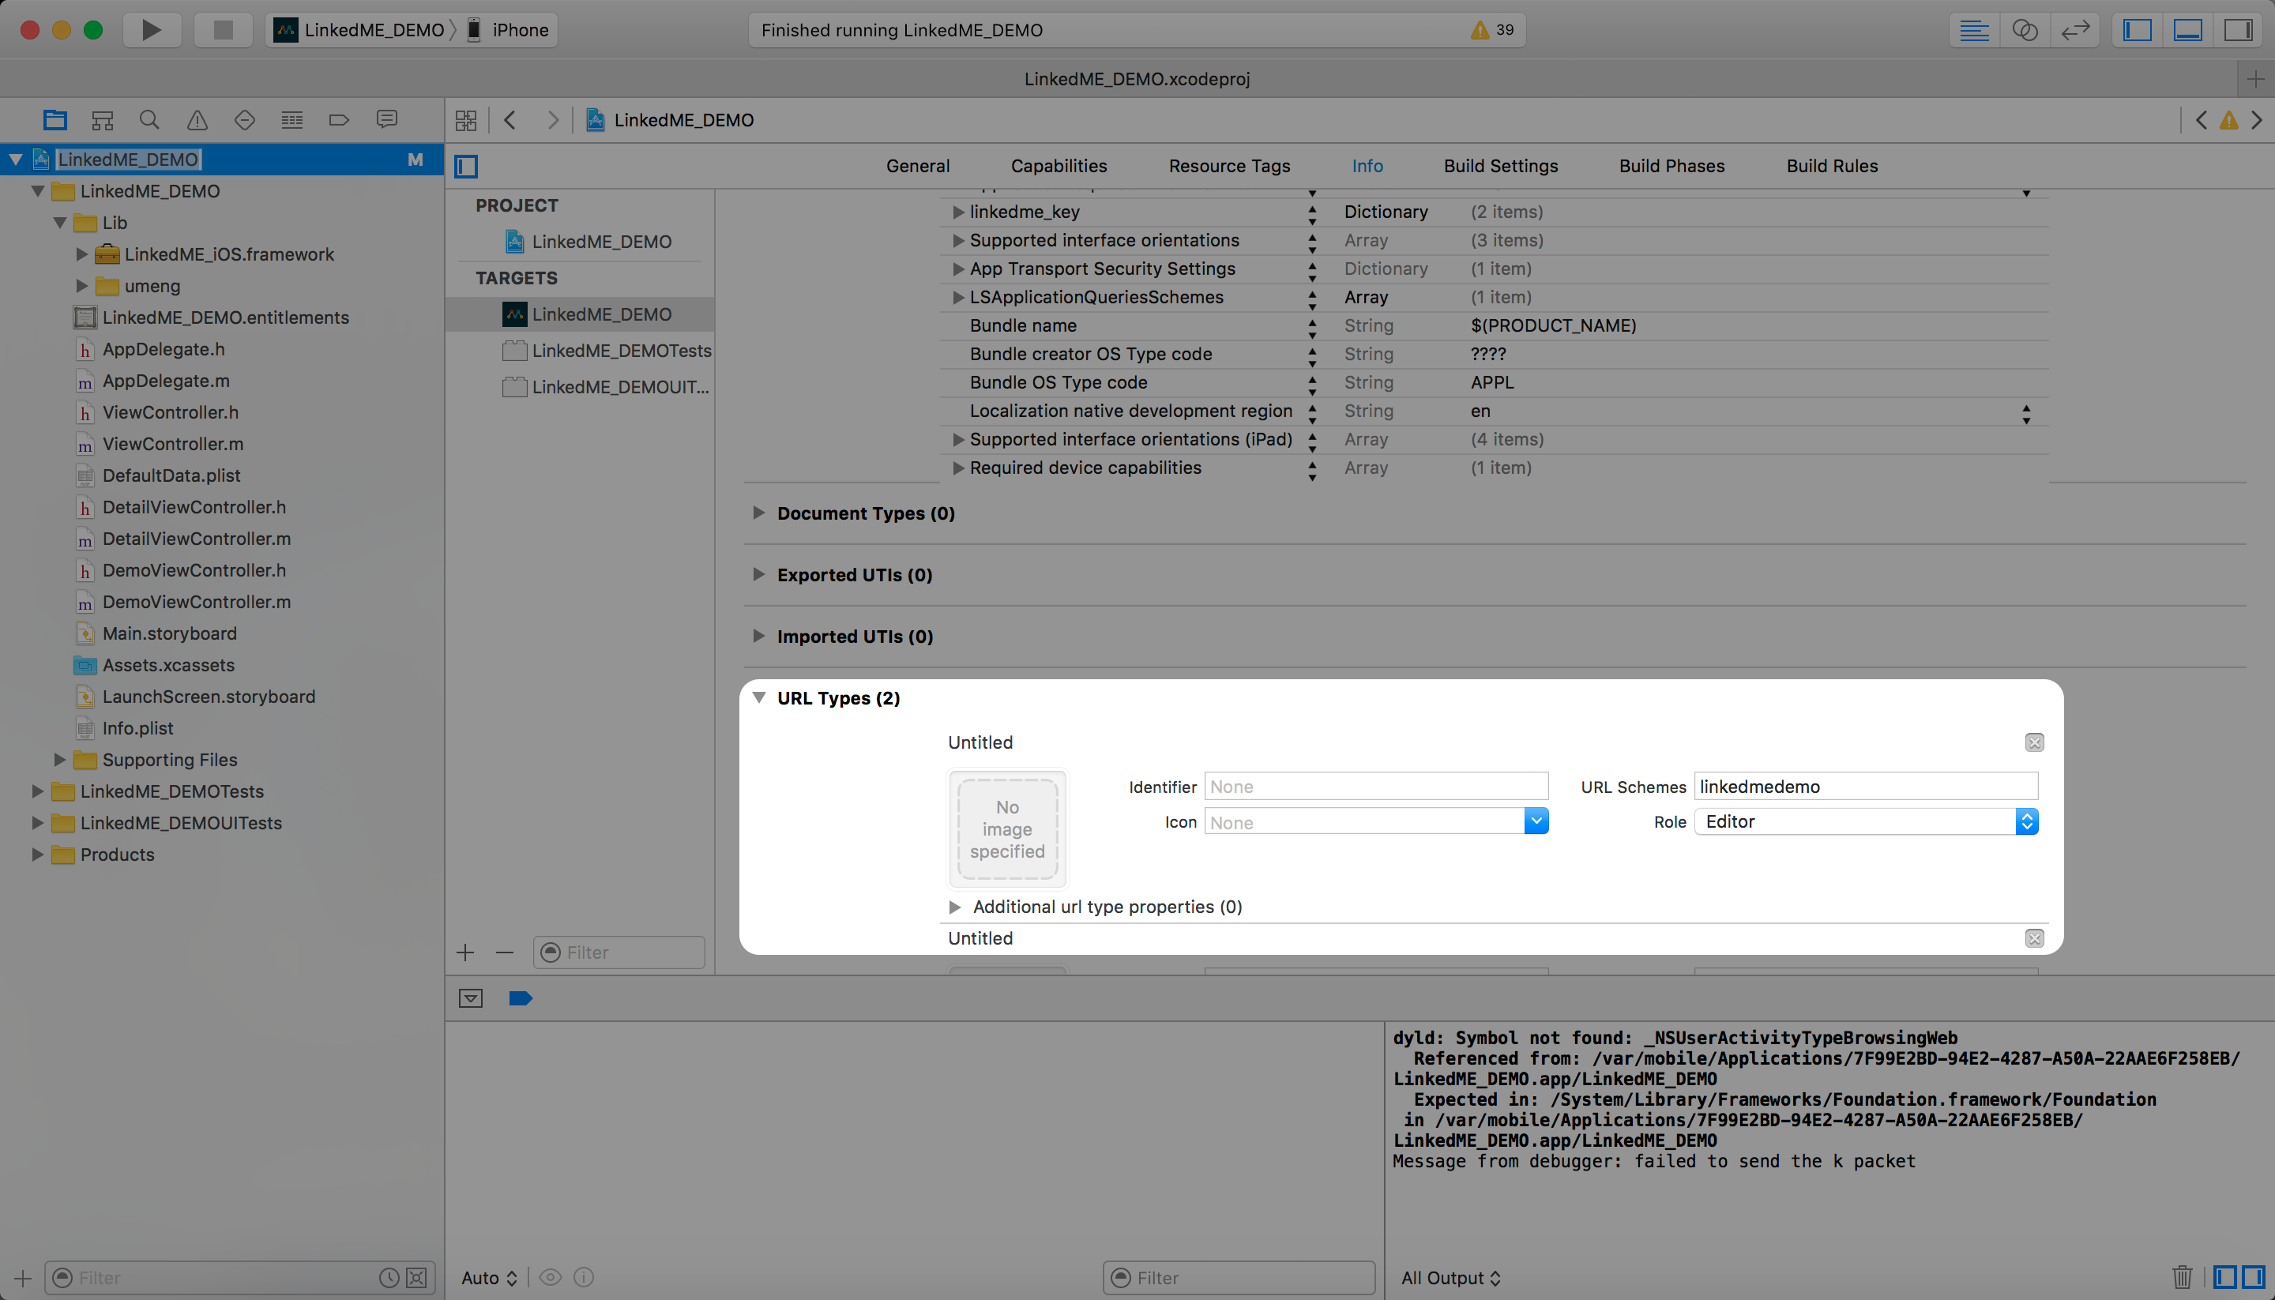Image resolution: width=2275 pixels, height=1300 pixels.
Task: Toggle the console pane
Action: pos(2254,1278)
